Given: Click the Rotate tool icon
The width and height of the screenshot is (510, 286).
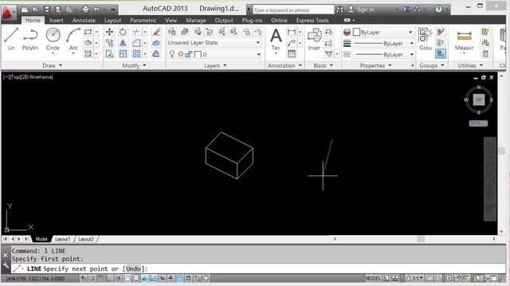Looking at the screenshot, I should pyautogui.click(x=123, y=32).
